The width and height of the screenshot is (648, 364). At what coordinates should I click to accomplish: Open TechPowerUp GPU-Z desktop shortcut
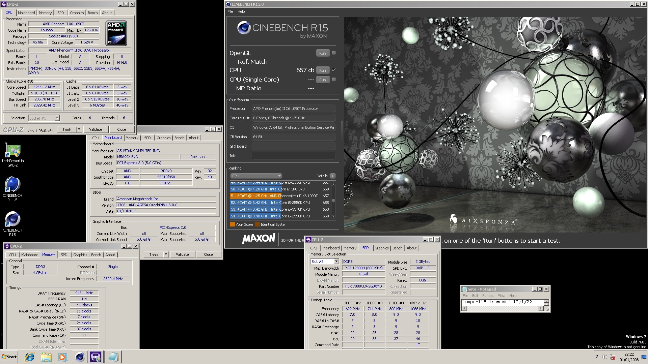pos(12,155)
